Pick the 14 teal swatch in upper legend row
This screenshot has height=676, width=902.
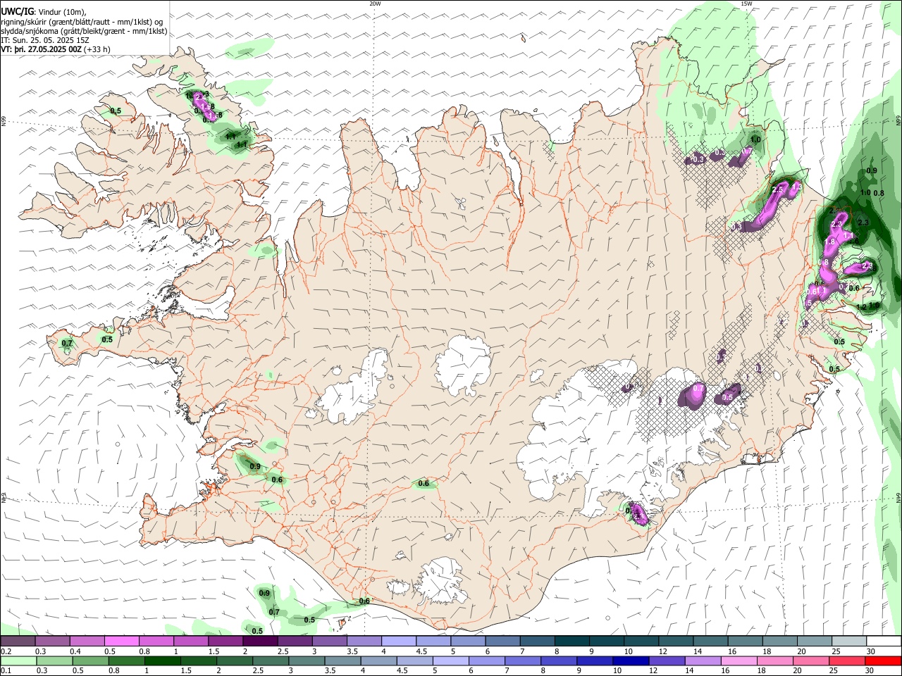click(x=711, y=641)
